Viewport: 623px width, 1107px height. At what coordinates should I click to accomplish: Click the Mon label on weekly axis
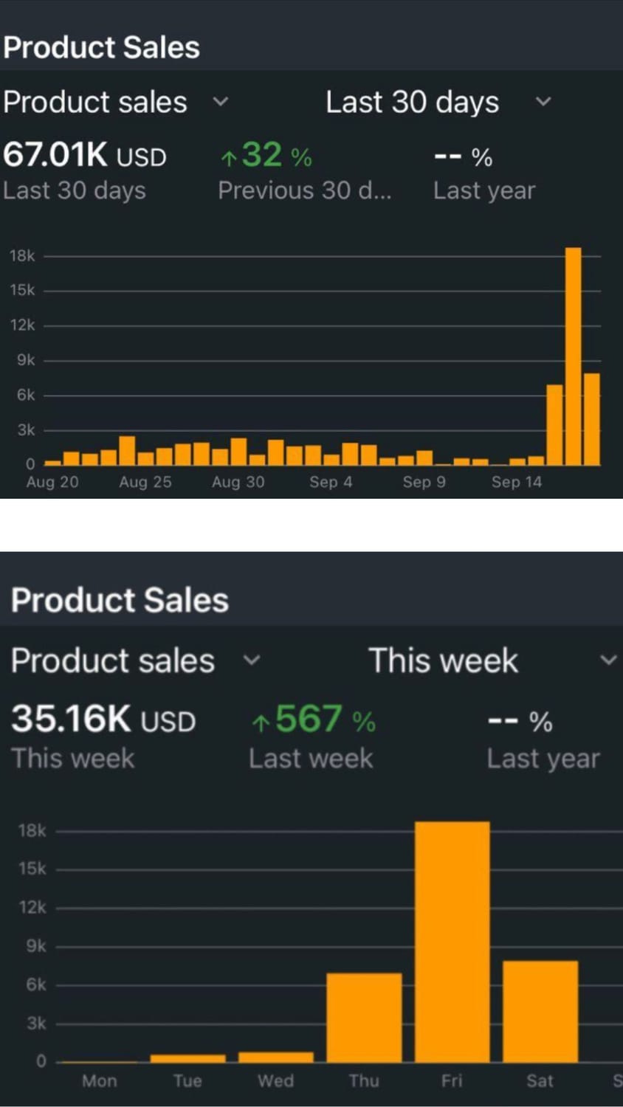click(100, 1081)
